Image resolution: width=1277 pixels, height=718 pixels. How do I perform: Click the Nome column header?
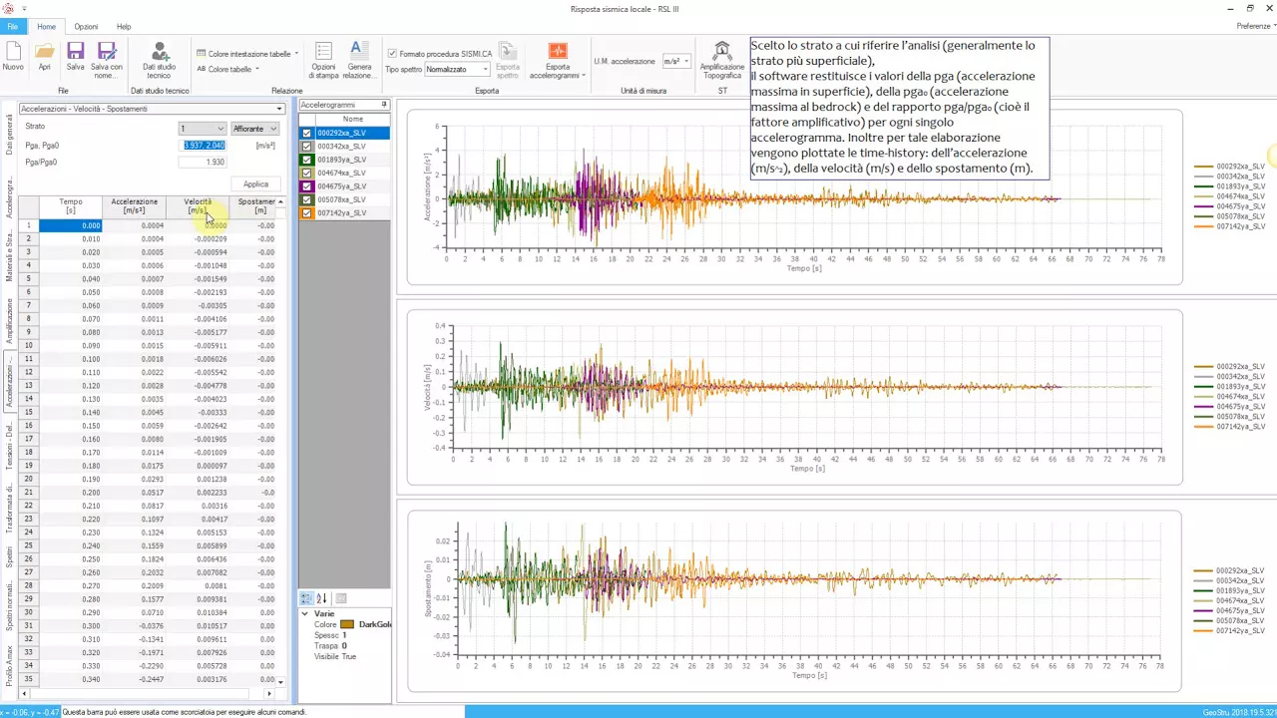point(353,119)
